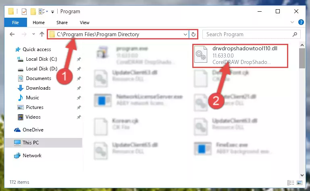The image size is (310, 191).
Task: Go up one folder level
Action: coord(42,34)
